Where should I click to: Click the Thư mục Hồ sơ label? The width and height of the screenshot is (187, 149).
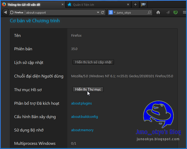click(x=28, y=90)
